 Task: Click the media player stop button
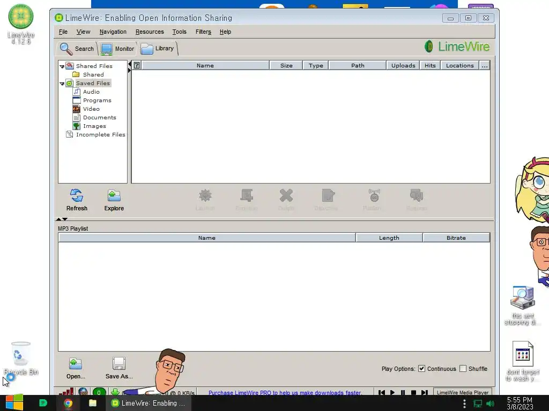[x=413, y=392]
